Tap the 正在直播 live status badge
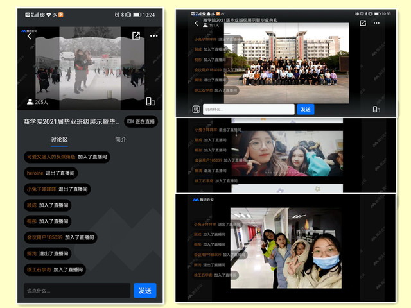411x308 pixels. pos(141,121)
